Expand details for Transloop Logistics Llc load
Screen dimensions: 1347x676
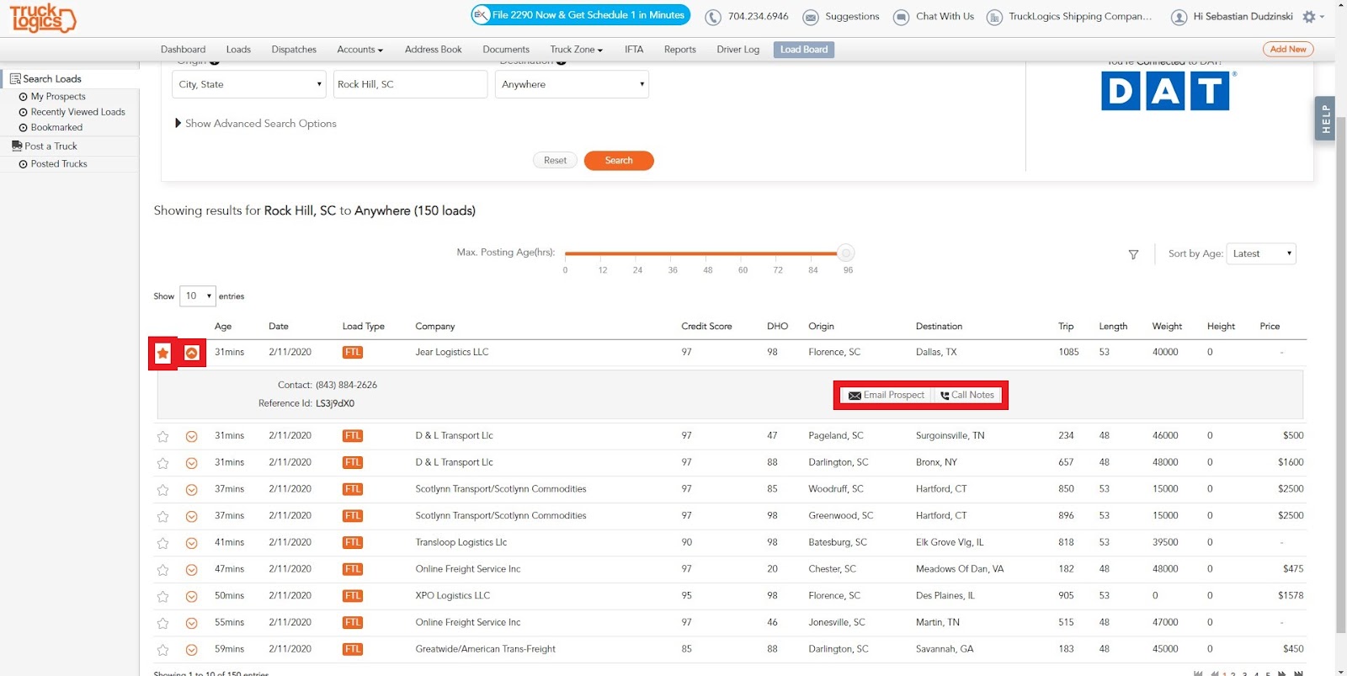pyautogui.click(x=192, y=544)
